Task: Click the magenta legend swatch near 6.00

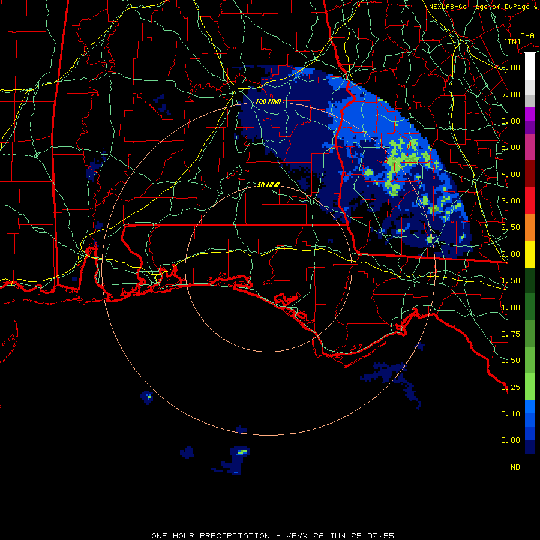Action: [530, 114]
